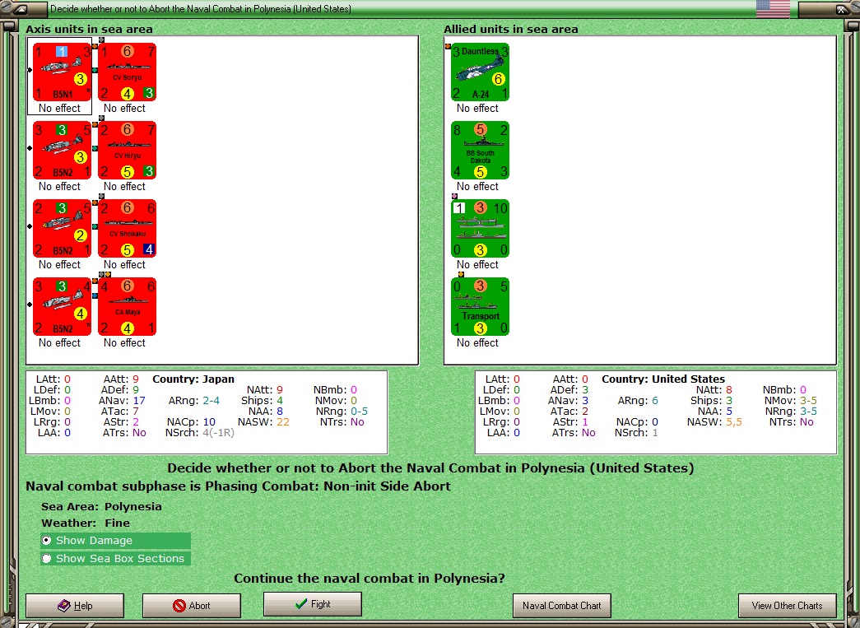Click United States 'NASW: 5,5' value
860x628 pixels.
pos(714,421)
